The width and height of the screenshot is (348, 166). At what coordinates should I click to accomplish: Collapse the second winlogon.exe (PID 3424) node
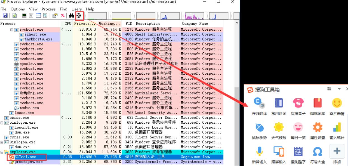[x=2, y=142]
